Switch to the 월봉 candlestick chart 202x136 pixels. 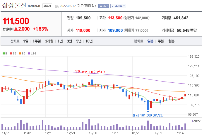coord(171,41)
